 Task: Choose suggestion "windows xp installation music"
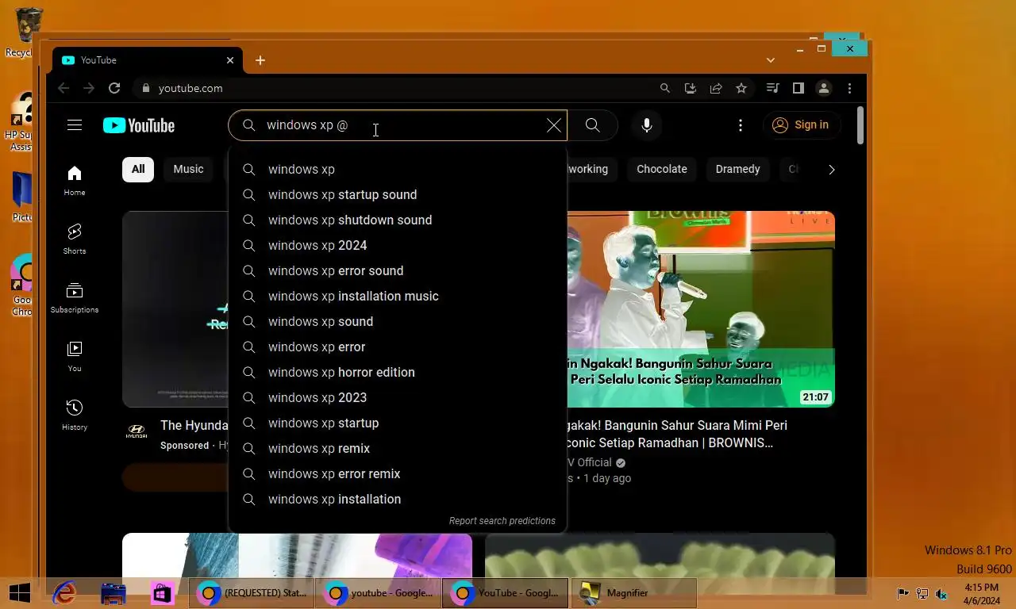click(398, 296)
